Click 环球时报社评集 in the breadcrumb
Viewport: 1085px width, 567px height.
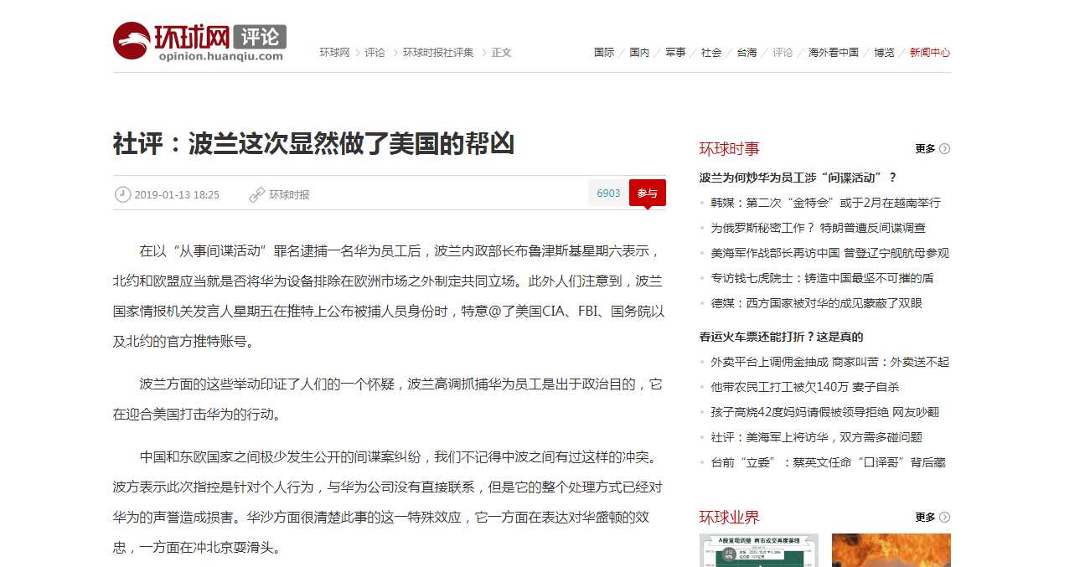(438, 52)
